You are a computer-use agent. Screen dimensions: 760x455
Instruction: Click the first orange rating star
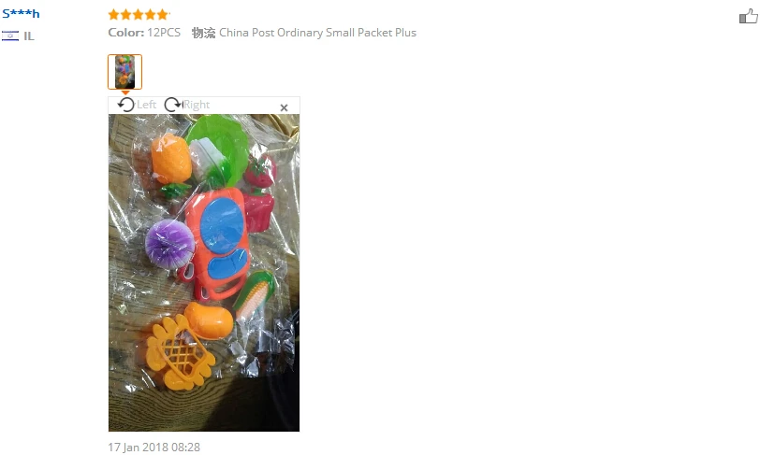(114, 15)
